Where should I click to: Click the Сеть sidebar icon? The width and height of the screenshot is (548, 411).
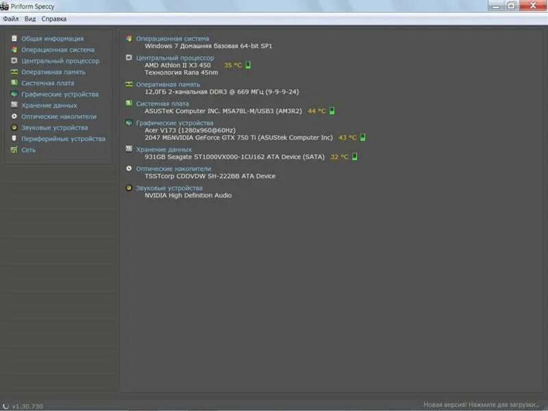point(14,150)
